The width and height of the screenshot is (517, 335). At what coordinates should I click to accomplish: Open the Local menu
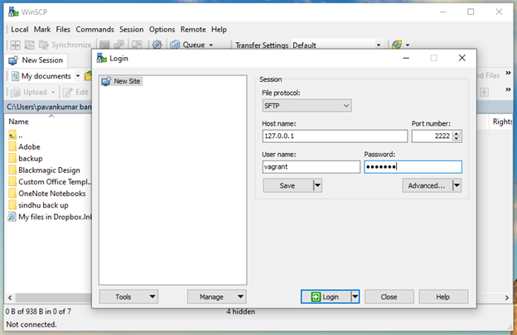(x=19, y=29)
